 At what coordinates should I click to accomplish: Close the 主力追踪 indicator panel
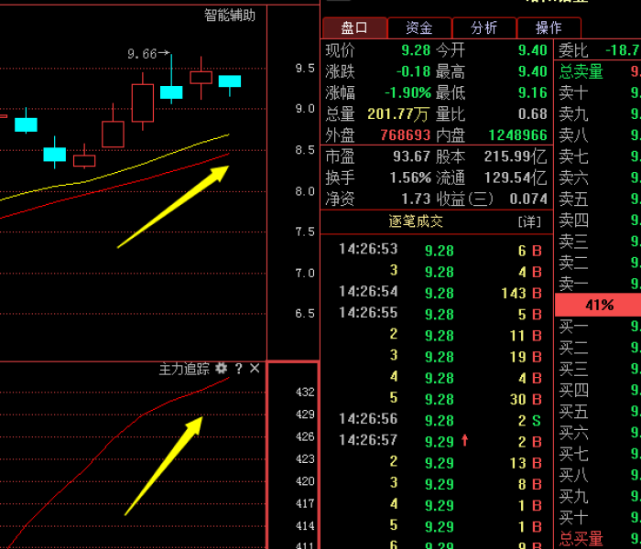coord(255,369)
